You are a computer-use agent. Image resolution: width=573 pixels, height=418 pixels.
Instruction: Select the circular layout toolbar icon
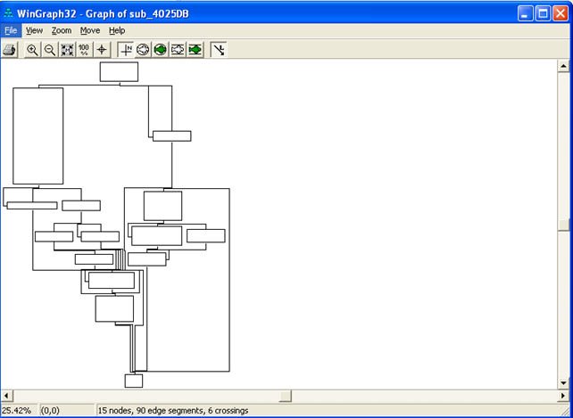point(143,50)
